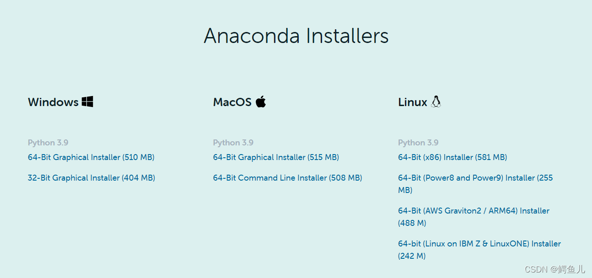Click the "Anaconda Installers" page title

(x=296, y=36)
